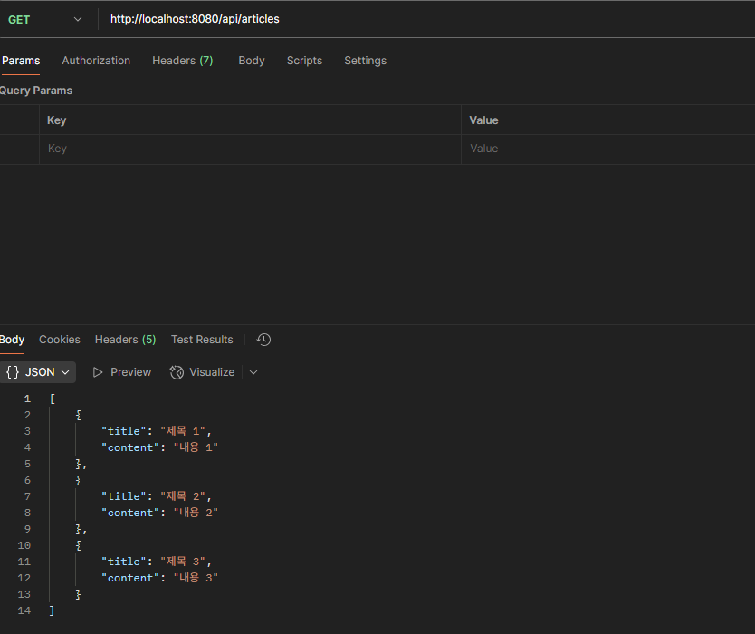Switch to the Authorization tab
Image resolution: width=755 pixels, height=634 pixels.
[96, 61]
